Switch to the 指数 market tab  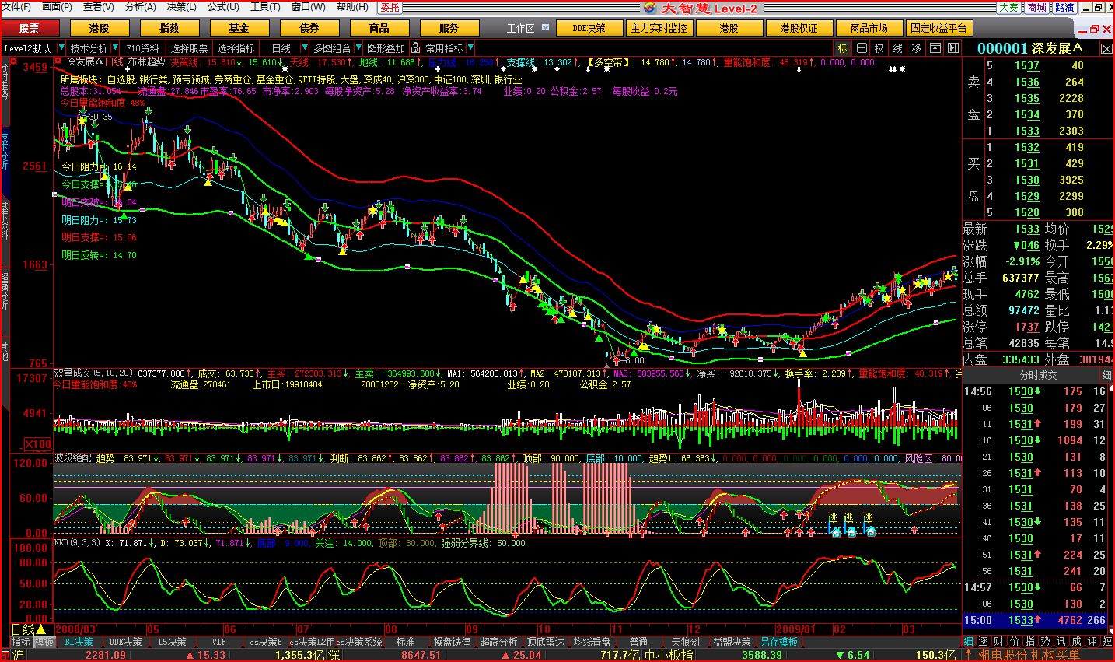(x=169, y=28)
